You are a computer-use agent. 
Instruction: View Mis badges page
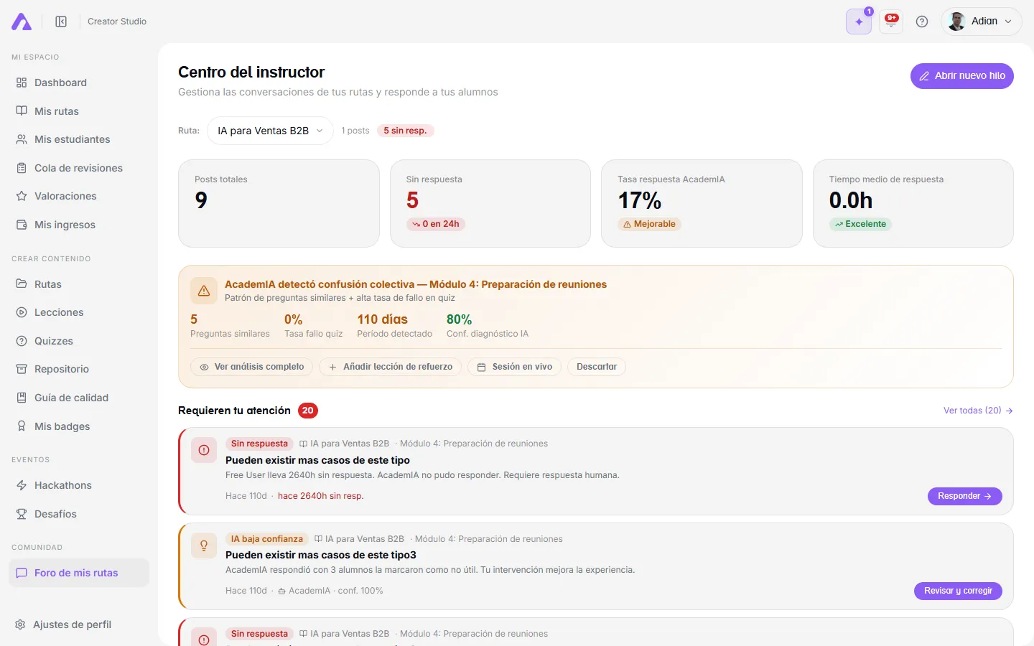[79, 426]
